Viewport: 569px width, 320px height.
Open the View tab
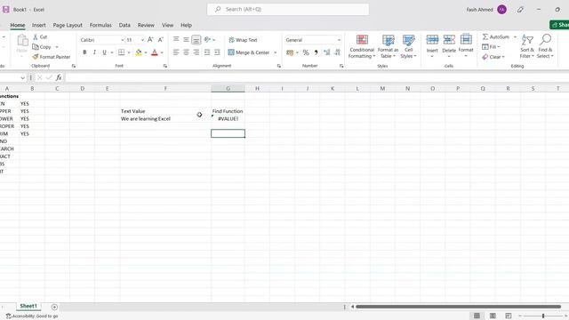pos(167,25)
